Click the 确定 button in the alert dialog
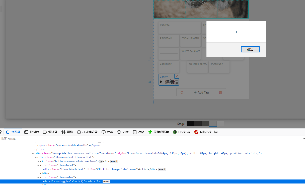 (250, 49)
